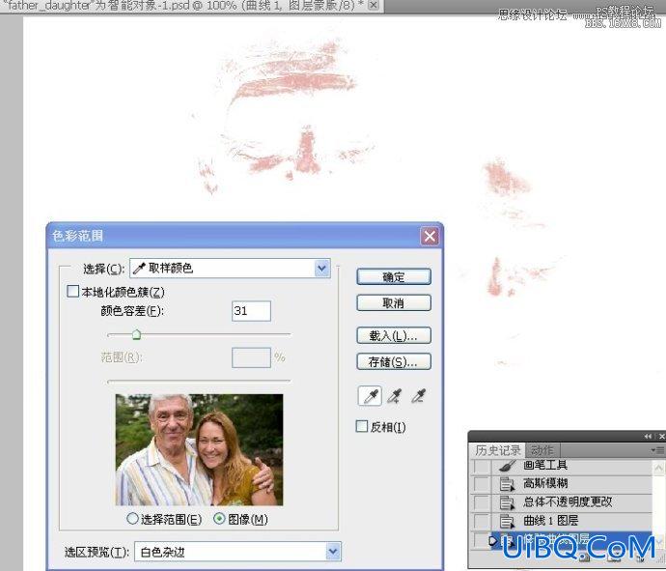Switch to the 动作 tab
The image size is (666, 571).
click(542, 450)
